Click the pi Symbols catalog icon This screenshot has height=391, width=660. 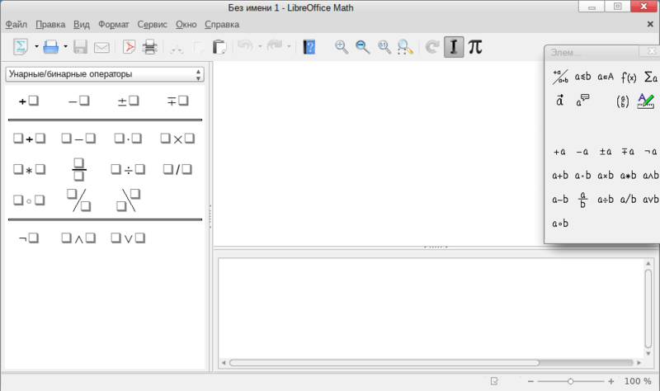coord(475,47)
